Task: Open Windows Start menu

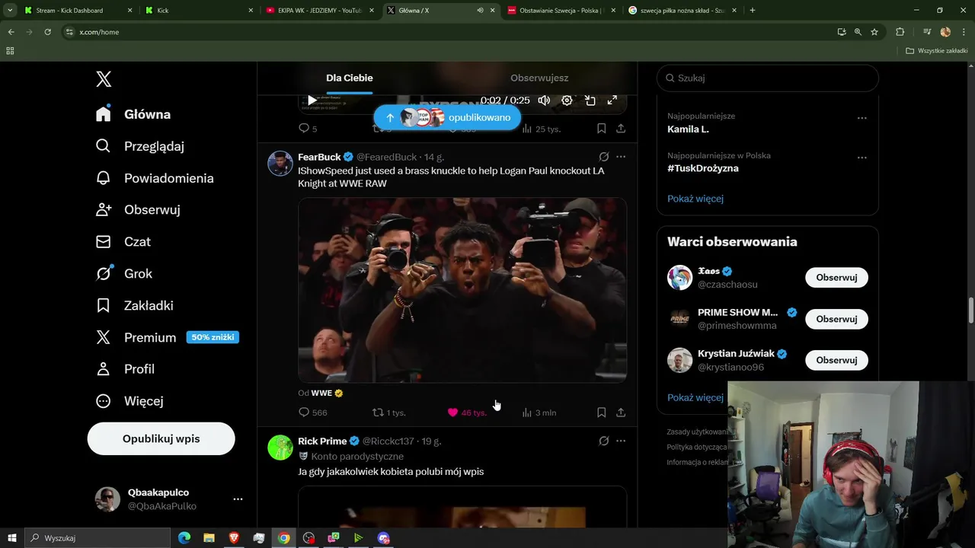Action: coord(11,538)
